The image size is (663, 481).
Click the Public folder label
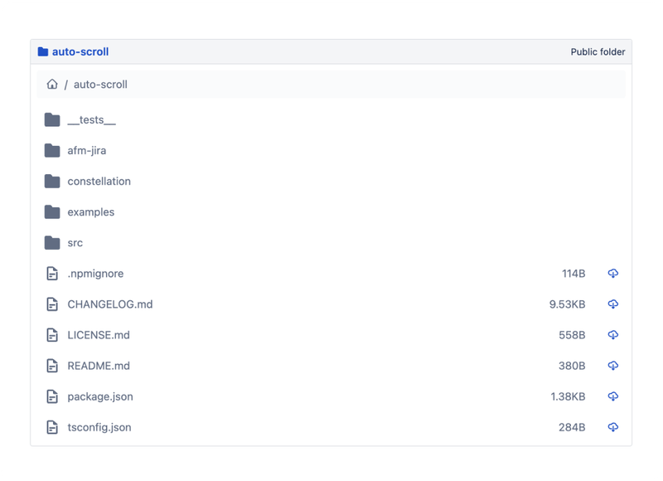[598, 51]
